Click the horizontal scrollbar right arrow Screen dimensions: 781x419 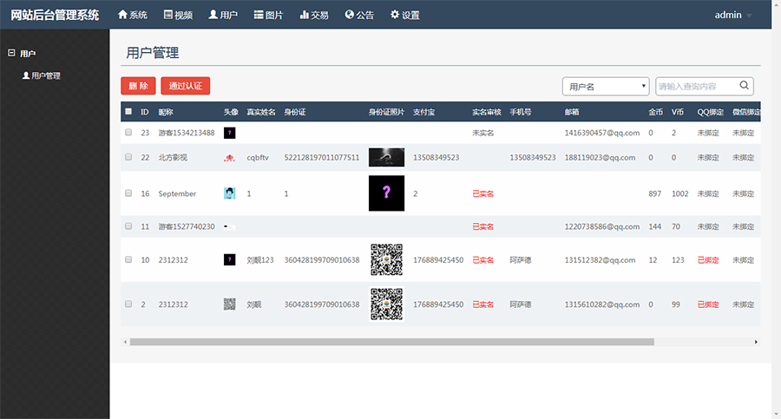[756, 342]
